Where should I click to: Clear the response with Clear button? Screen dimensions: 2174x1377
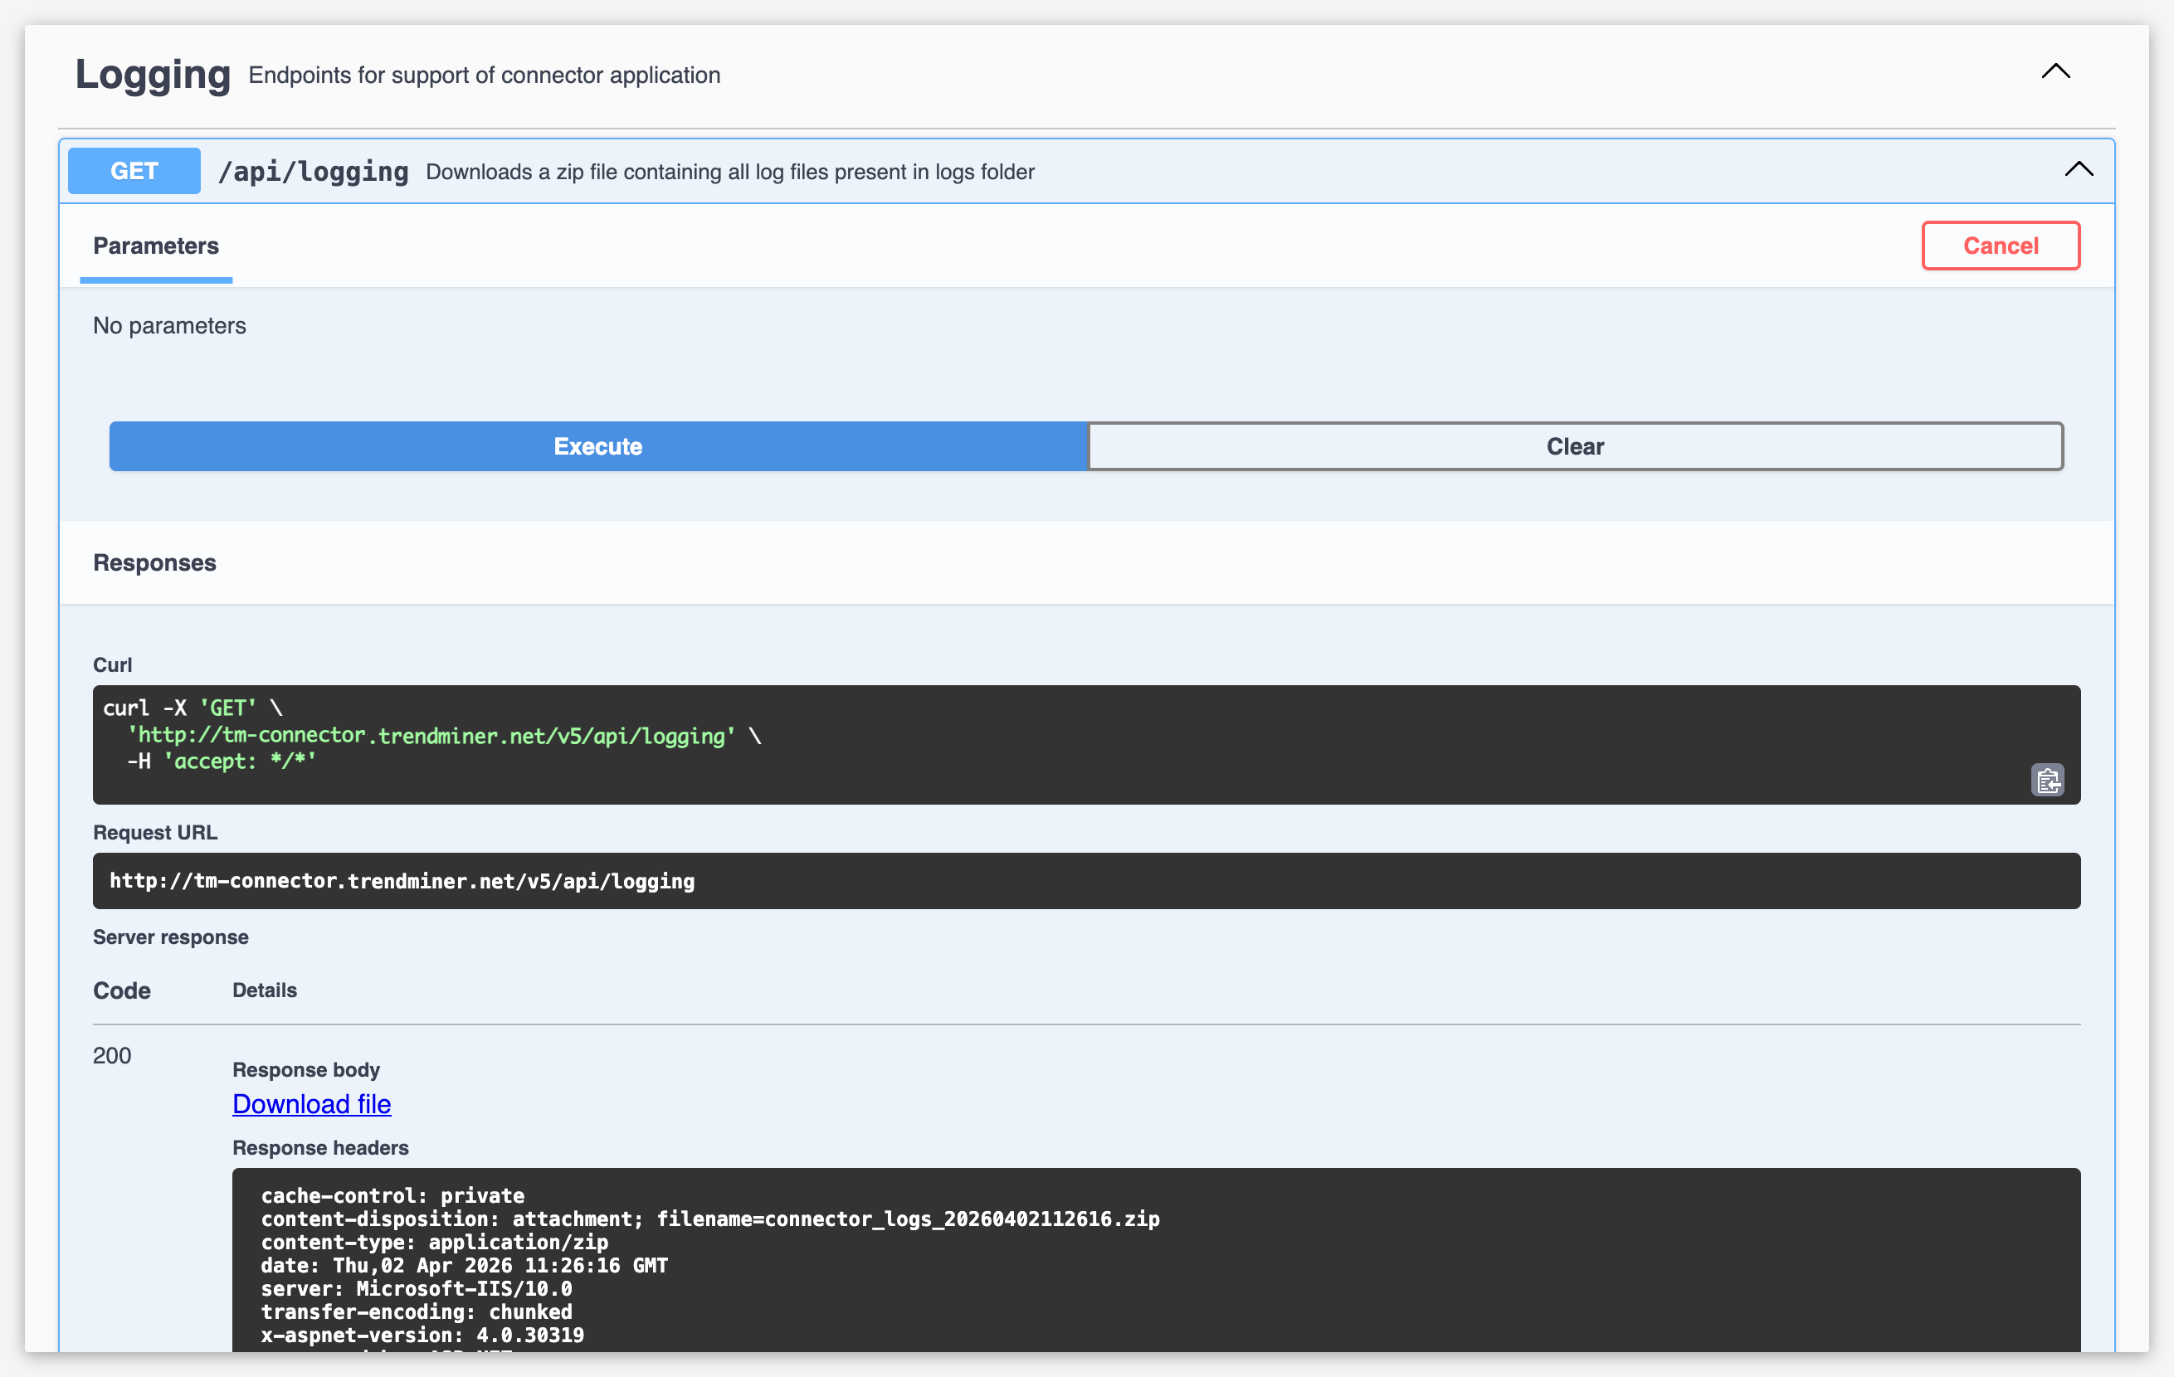coord(1575,446)
